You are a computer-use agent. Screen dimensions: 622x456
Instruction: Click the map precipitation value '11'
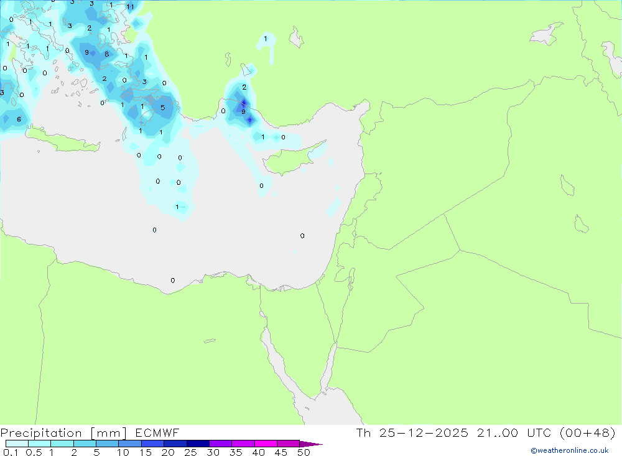tap(130, 7)
